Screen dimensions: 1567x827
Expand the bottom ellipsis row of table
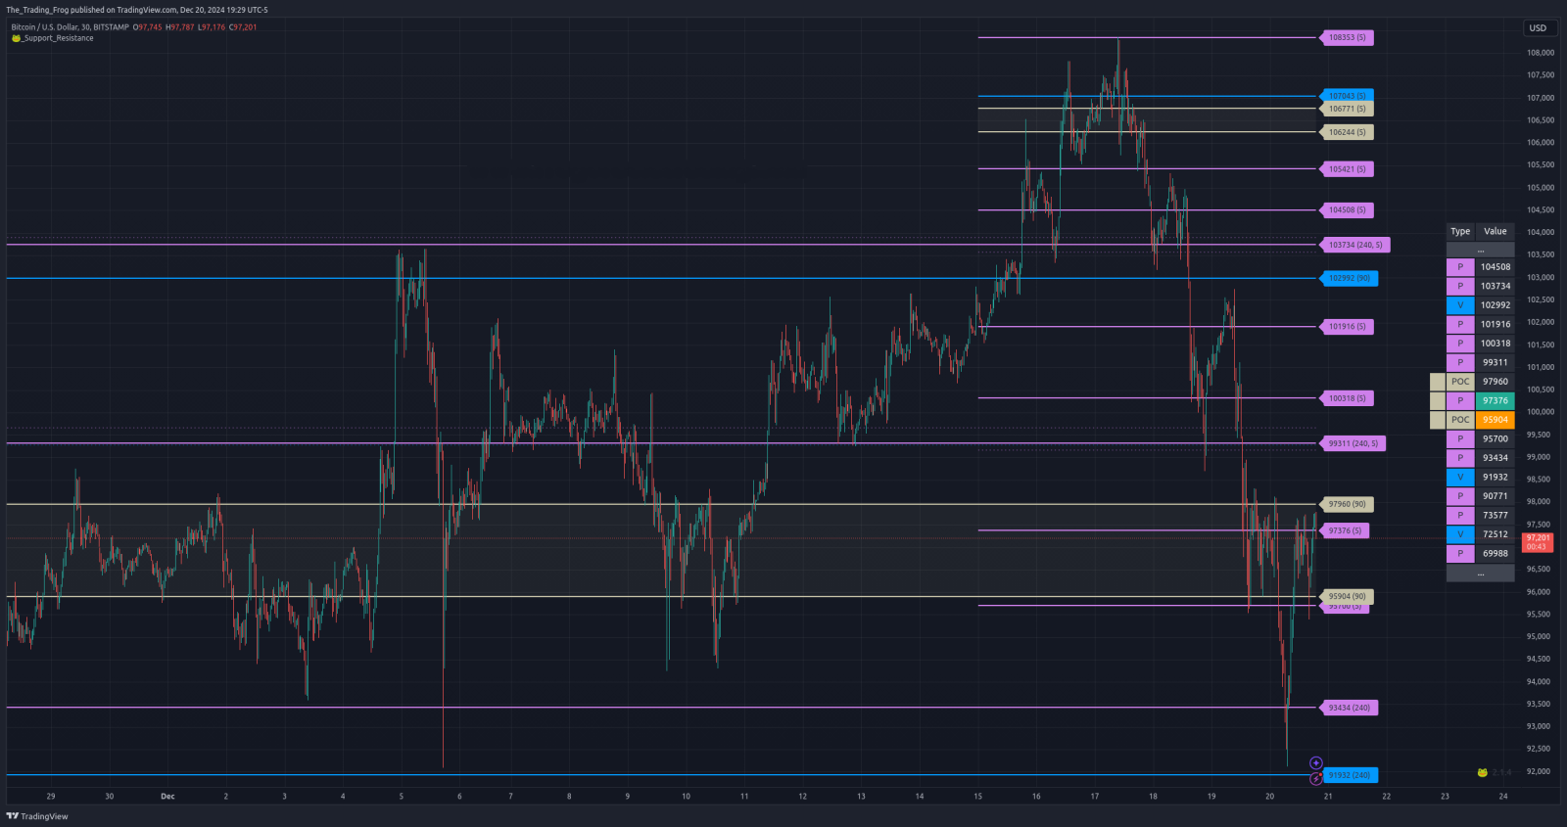tap(1481, 574)
